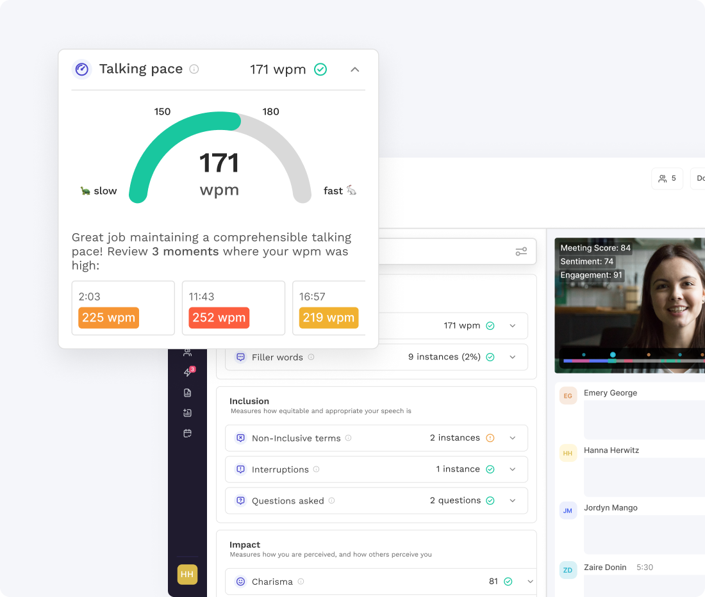Select Zaire Donin in the participant list
The height and width of the screenshot is (597, 705).
605,567
